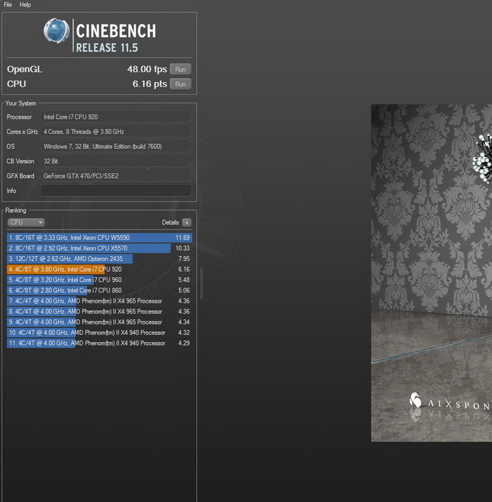492x502 pixels.
Task: Click the Processor field Intel Core i7 CPU 920
Action: tap(116, 117)
